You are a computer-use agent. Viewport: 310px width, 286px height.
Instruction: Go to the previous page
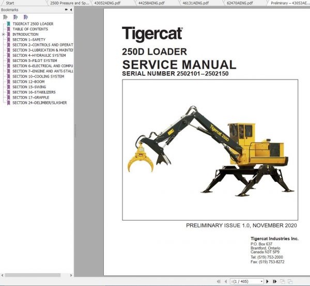(x=226, y=281)
